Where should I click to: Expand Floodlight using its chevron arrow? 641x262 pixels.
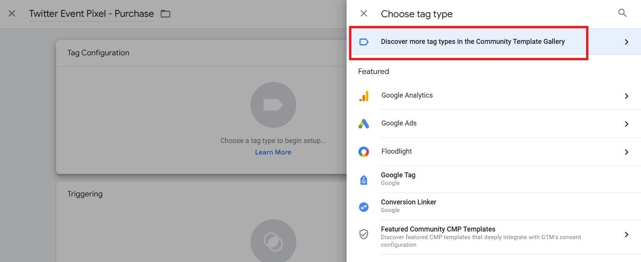click(x=627, y=152)
